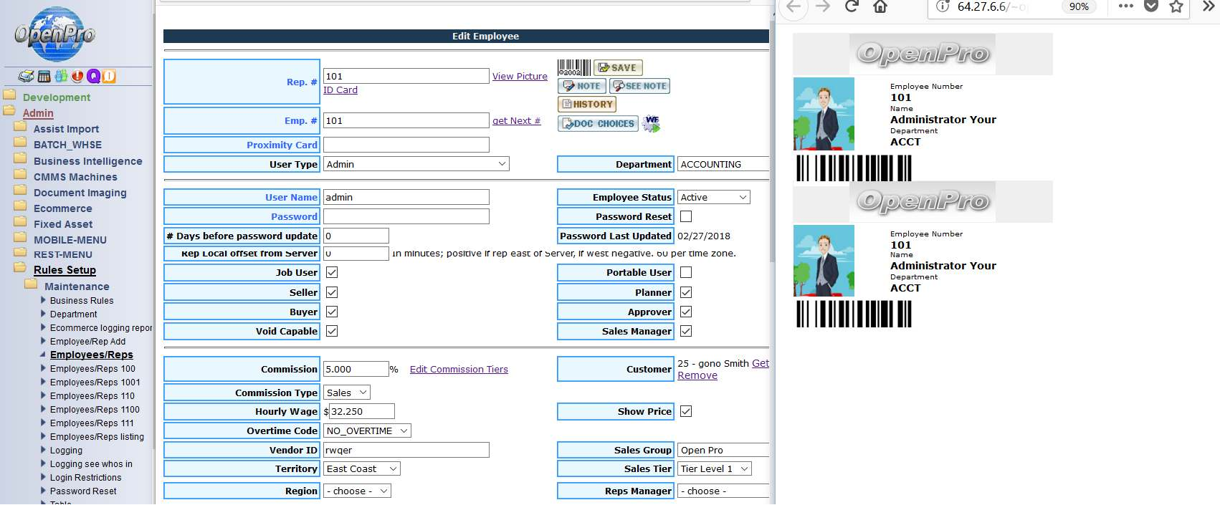Bookmark the page with the star icon
This screenshot has width=1220, height=505.
click(1176, 6)
